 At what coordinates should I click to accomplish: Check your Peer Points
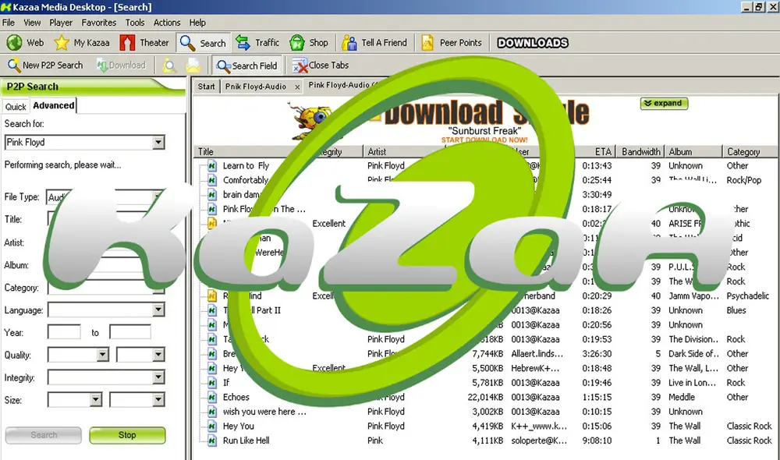pos(452,43)
